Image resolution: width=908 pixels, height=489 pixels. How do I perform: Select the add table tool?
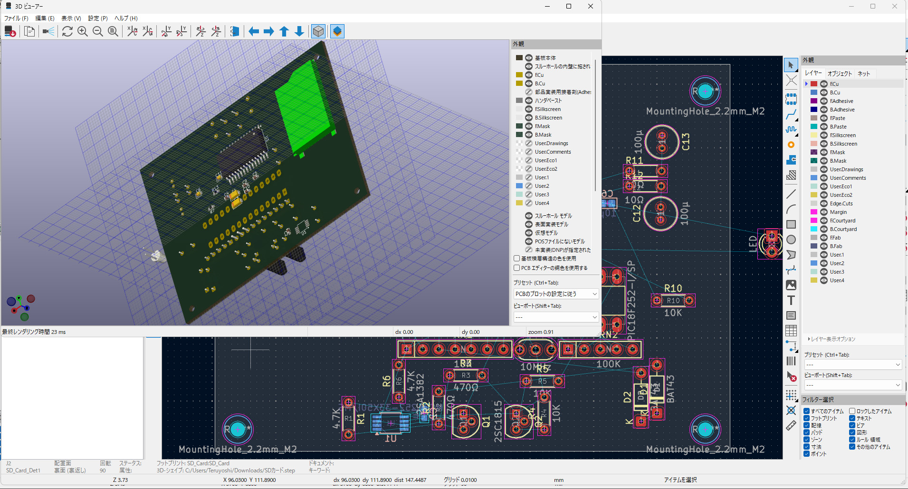791,331
